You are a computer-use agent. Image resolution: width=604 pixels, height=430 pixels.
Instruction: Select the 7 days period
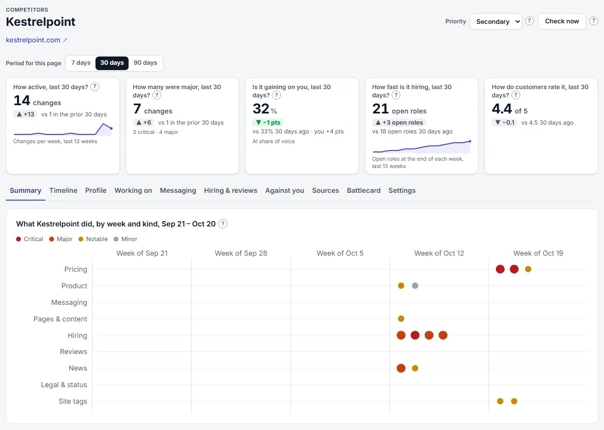(81, 63)
